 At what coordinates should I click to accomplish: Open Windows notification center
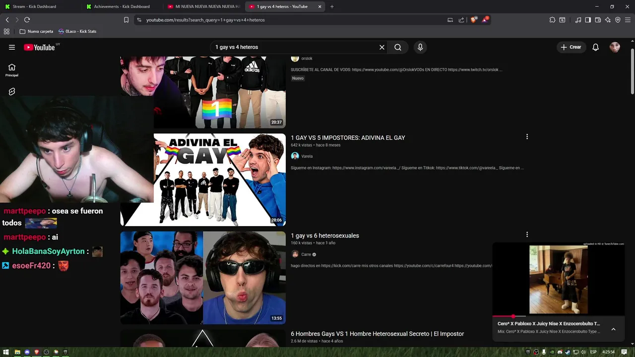pyautogui.click(x=624, y=352)
